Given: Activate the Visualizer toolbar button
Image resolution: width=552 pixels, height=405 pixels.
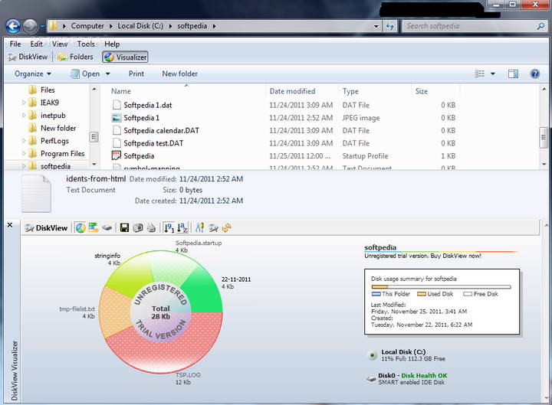Looking at the screenshot, I should [126, 57].
